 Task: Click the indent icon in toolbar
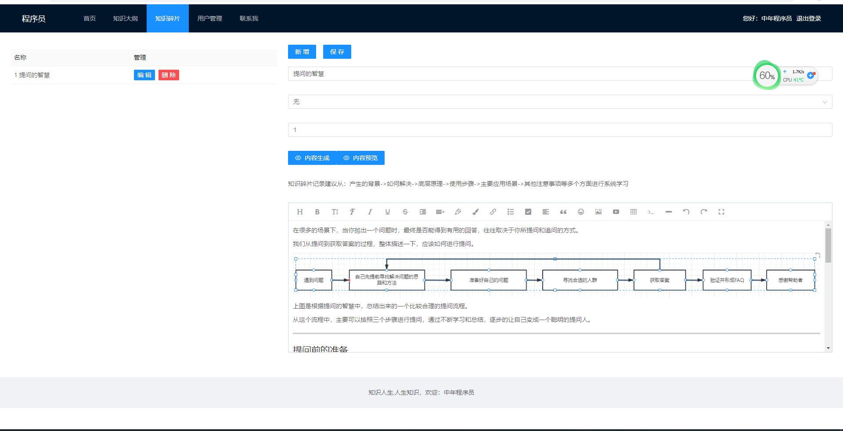[423, 212]
